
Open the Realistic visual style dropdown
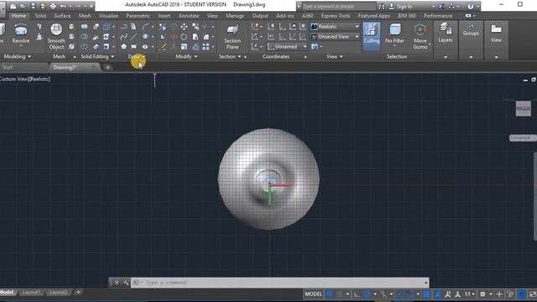[335, 26]
